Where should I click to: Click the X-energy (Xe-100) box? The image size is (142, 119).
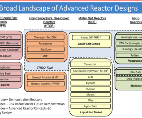tap(46, 37)
